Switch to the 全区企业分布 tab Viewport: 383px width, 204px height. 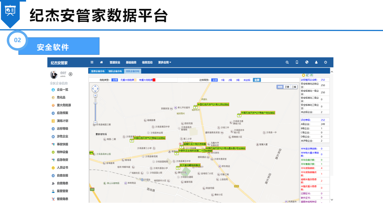pos(133,71)
